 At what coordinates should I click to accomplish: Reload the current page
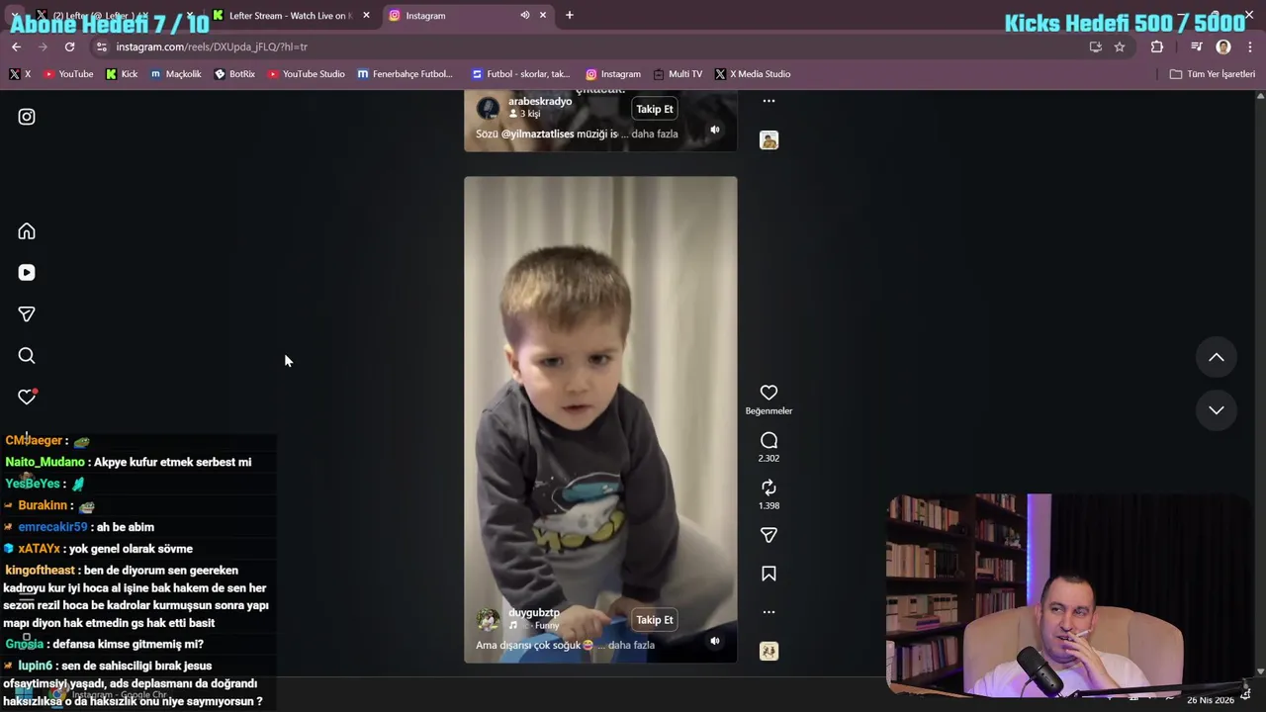click(69, 46)
